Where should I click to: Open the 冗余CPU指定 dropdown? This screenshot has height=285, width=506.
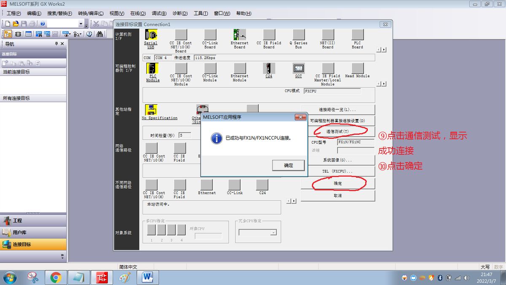coord(273,233)
